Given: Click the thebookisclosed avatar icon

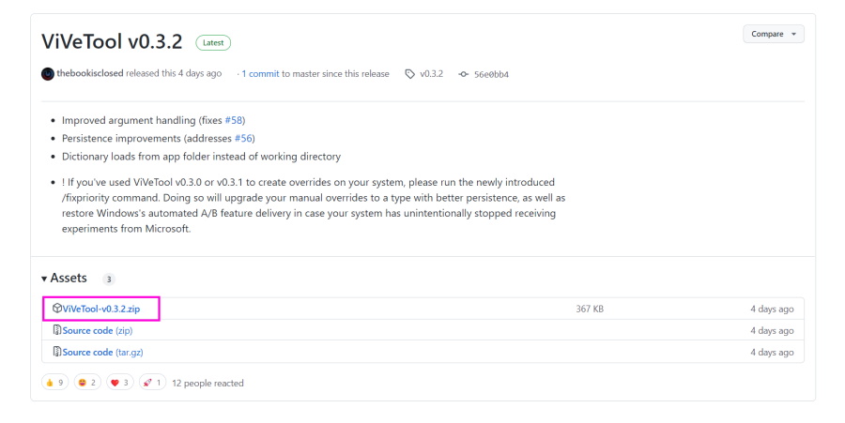Looking at the screenshot, I should coord(48,74).
